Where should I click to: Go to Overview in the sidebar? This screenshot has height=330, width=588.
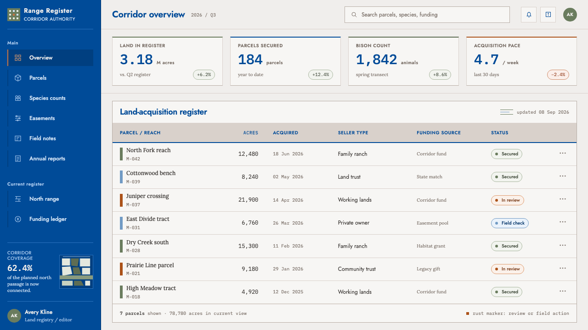click(x=51, y=58)
